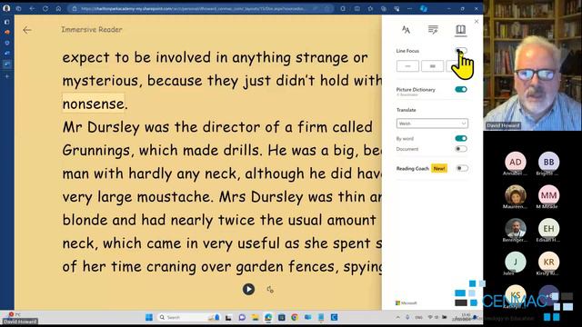Image resolution: width=582 pixels, height=327 pixels.
Task: Select Maureen's participant photo
Action: (x=516, y=195)
